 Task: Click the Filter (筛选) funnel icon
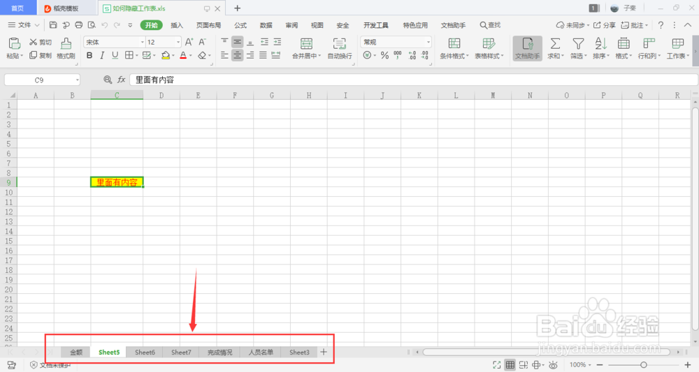tap(578, 43)
